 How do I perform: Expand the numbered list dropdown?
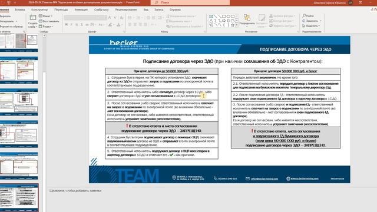click(141, 18)
